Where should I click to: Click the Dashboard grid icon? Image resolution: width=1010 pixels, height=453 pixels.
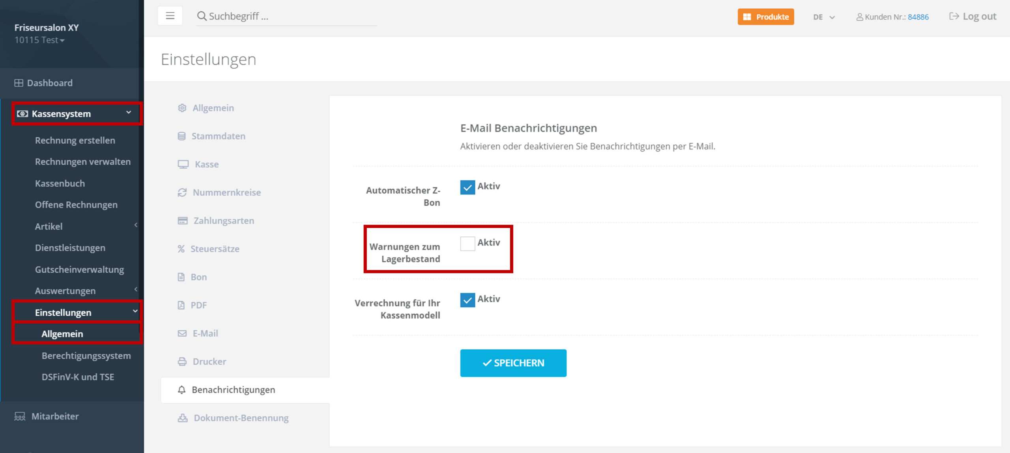[19, 83]
